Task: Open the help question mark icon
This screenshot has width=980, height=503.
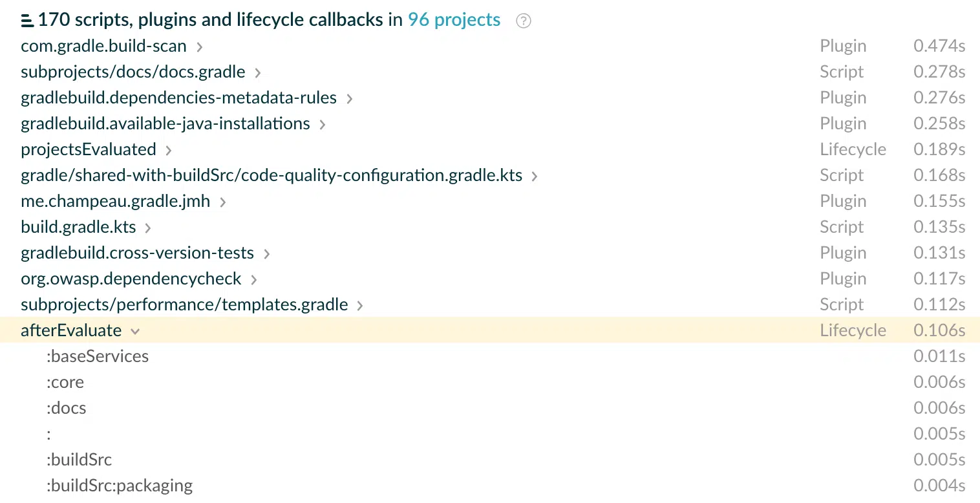Action: pos(524,21)
